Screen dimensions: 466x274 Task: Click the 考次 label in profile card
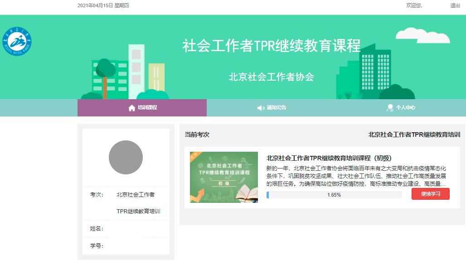click(97, 195)
